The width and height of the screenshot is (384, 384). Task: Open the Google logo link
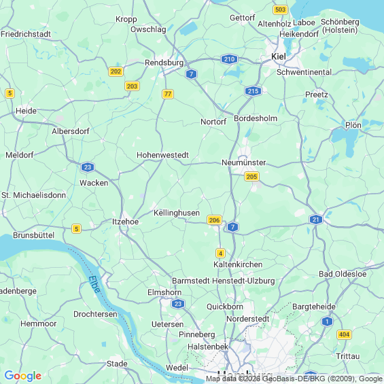(x=23, y=376)
